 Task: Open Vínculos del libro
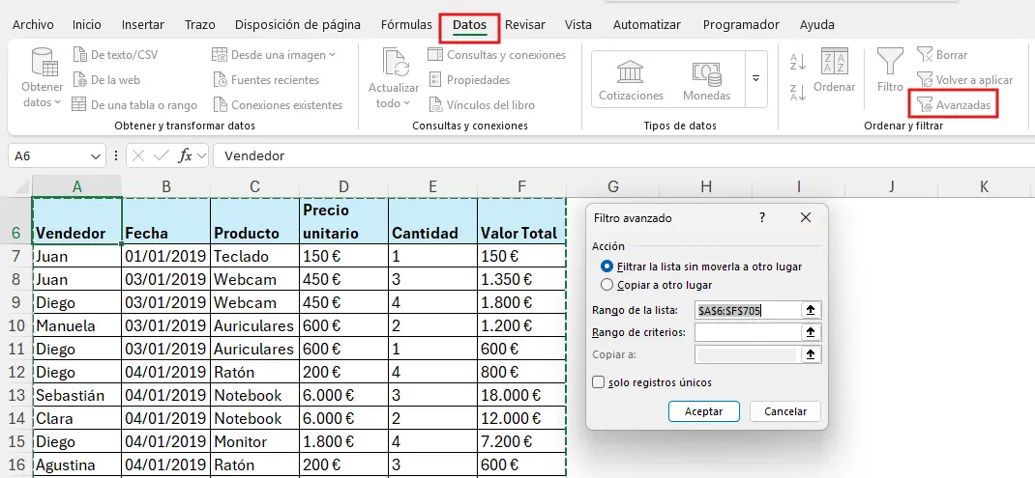coord(482,105)
